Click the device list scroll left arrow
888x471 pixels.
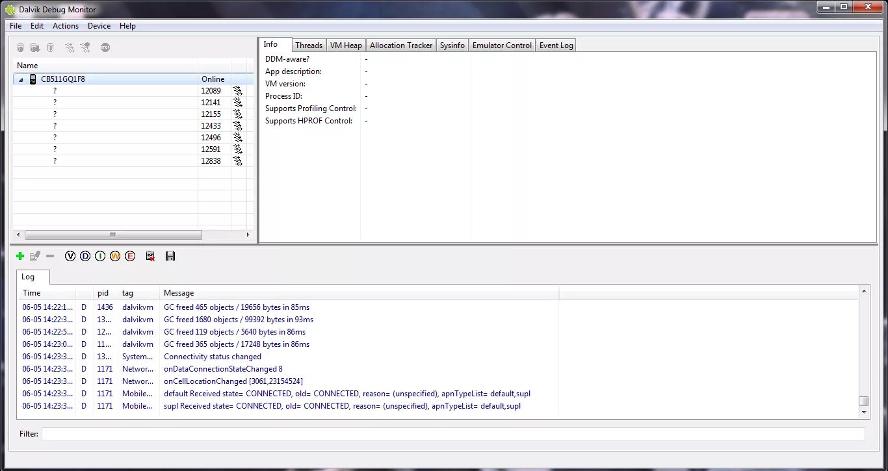[x=18, y=235]
